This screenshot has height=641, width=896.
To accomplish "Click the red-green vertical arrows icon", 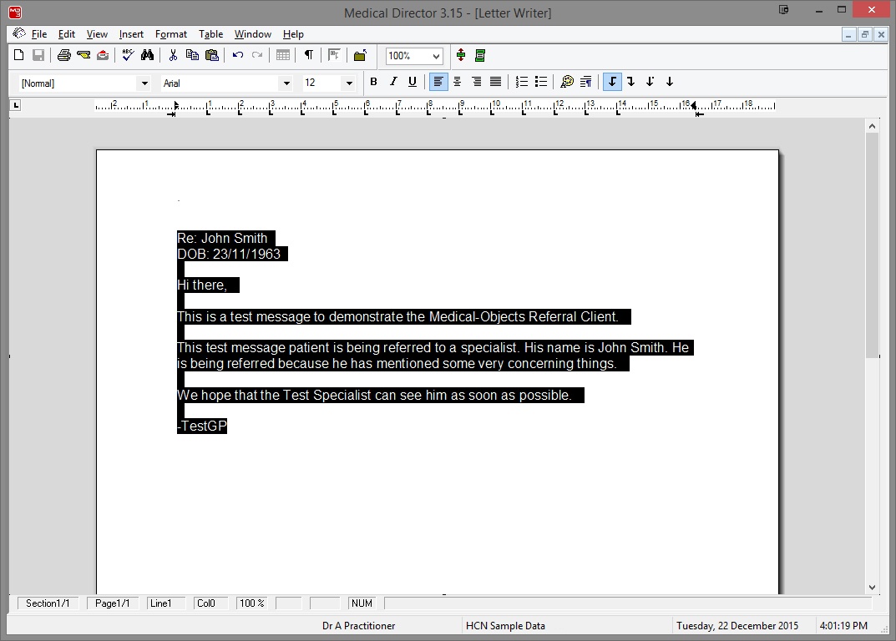I will (x=461, y=55).
